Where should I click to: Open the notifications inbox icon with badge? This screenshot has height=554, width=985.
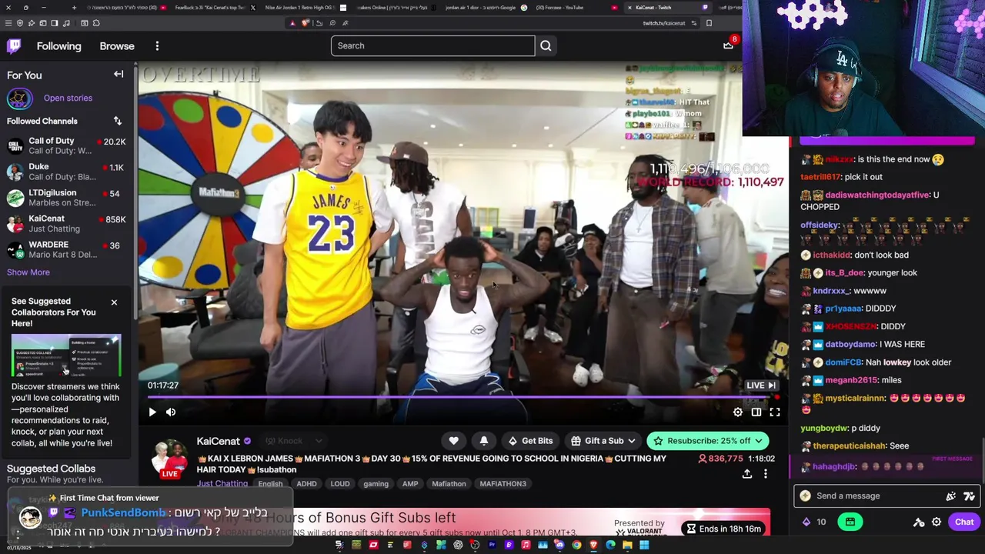728,45
